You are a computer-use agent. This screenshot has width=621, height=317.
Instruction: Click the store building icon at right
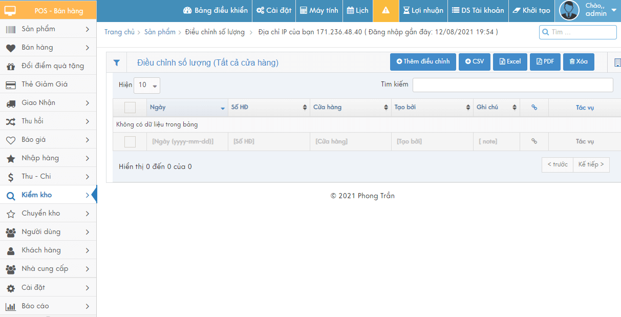[617, 62]
